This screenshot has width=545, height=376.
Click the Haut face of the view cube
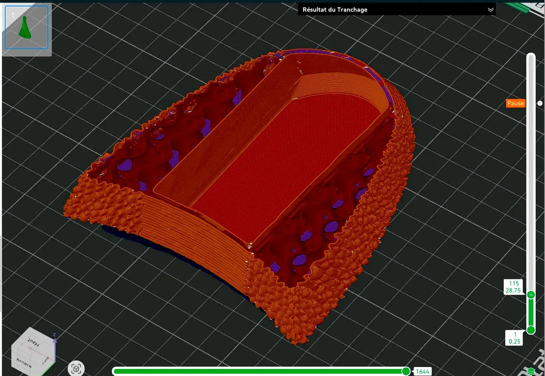pos(34,343)
